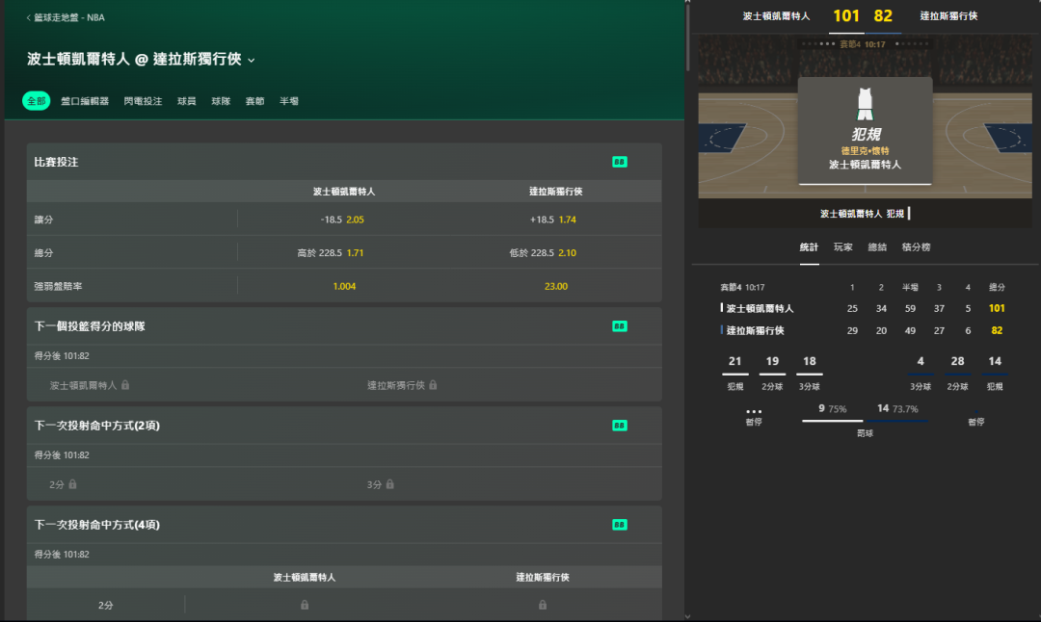
Task: Bet on 低於 228.5 at 2.10
Action: point(543,252)
